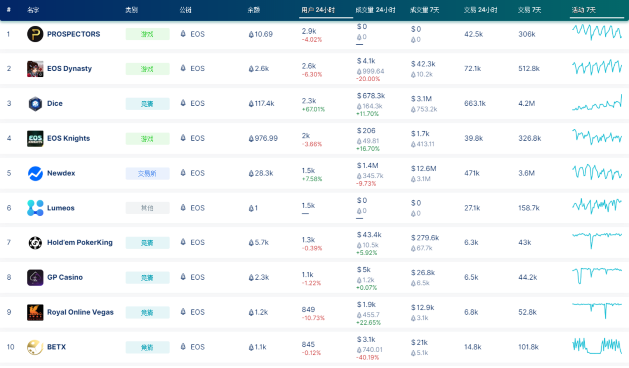
Task: Click the 类别 column header
Action: coord(131,10)
